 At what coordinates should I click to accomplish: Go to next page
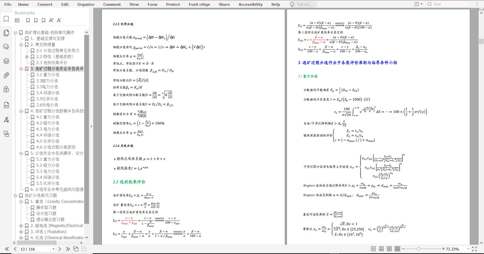(x=59, y=249)
